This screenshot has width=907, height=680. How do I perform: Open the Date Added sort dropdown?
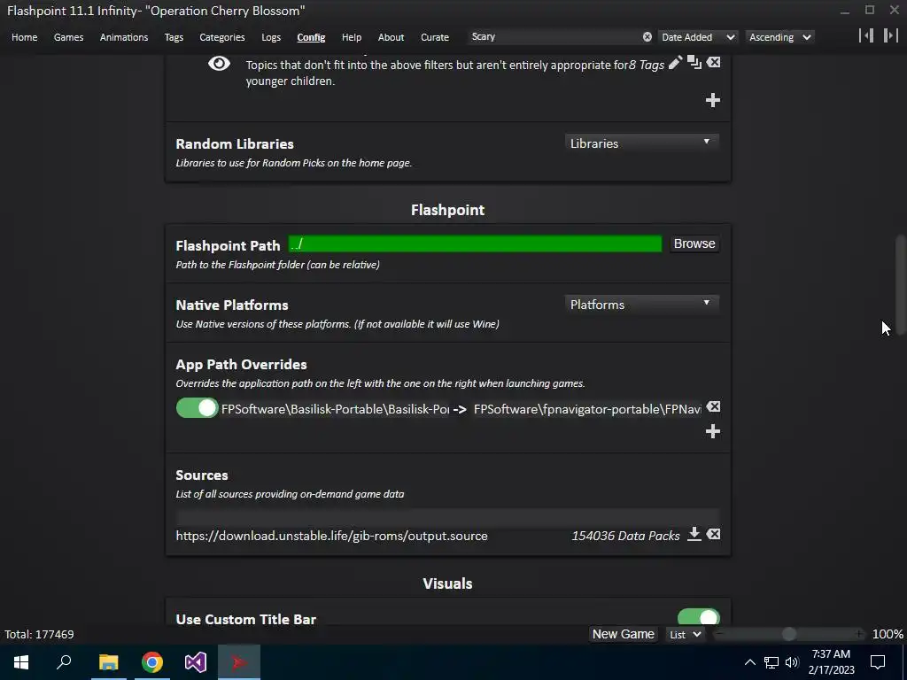698,37
